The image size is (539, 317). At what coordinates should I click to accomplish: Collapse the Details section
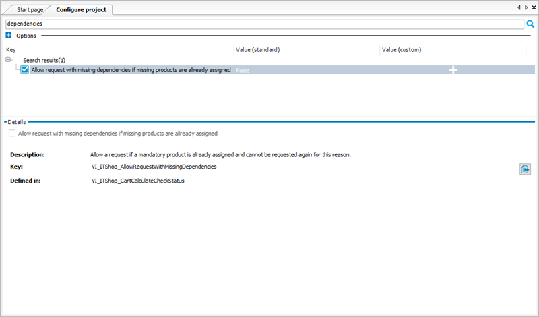(x=5, y=122)
